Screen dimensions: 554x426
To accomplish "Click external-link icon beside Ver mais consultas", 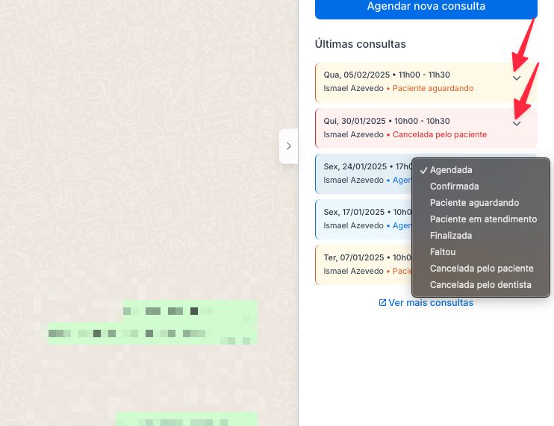I will pos(383,303).
